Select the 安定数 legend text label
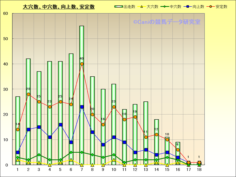Viewport: 236px width, 177px height. pos(221,7)
